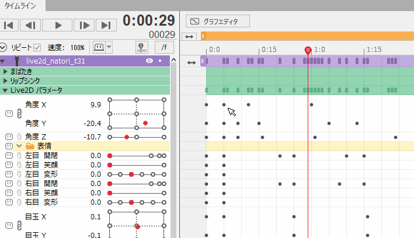The height and width of the screenshot is (238, 414).
Task: Click the 速度 100% value
Action: coord(77,48)
